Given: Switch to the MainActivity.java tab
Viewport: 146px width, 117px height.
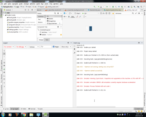Looking at the screenshot, I should tap(94, 10).
